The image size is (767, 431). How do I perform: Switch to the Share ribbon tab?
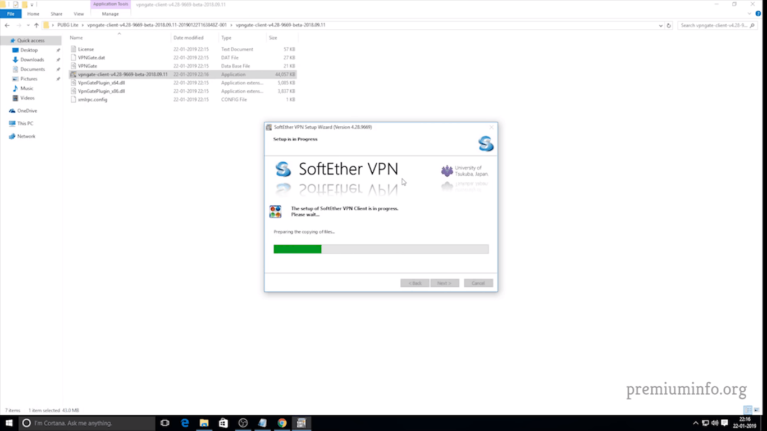(56, 13)
